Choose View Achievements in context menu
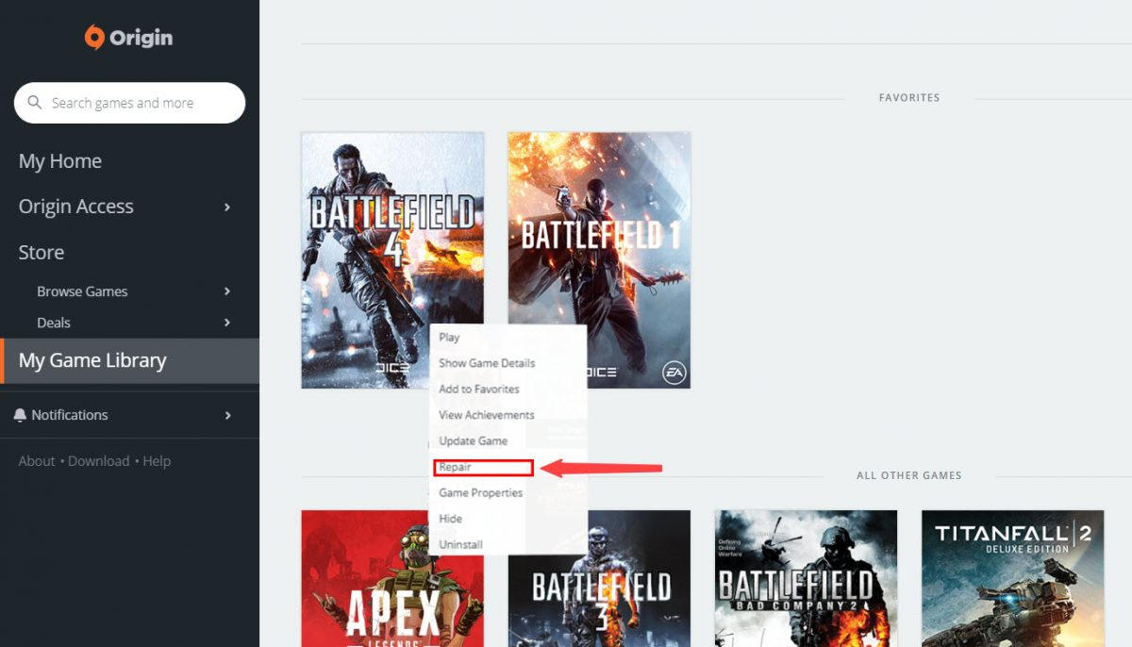 (487, 415)
